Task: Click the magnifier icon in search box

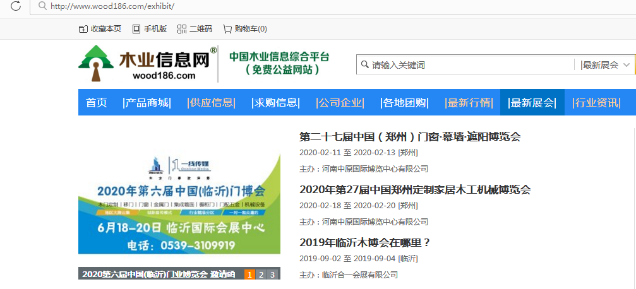Action: point(364,65)
